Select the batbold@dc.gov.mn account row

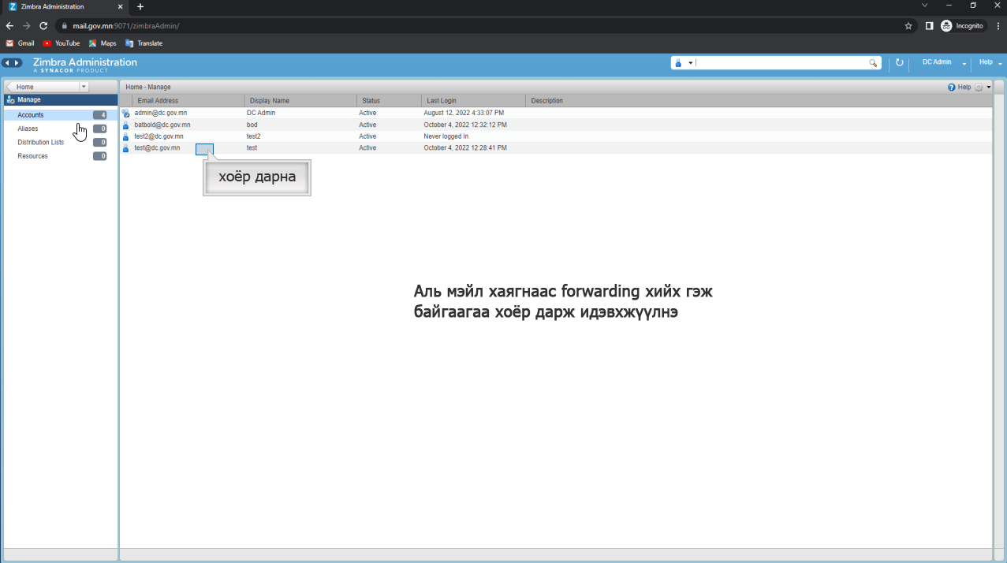click(556, 125)
